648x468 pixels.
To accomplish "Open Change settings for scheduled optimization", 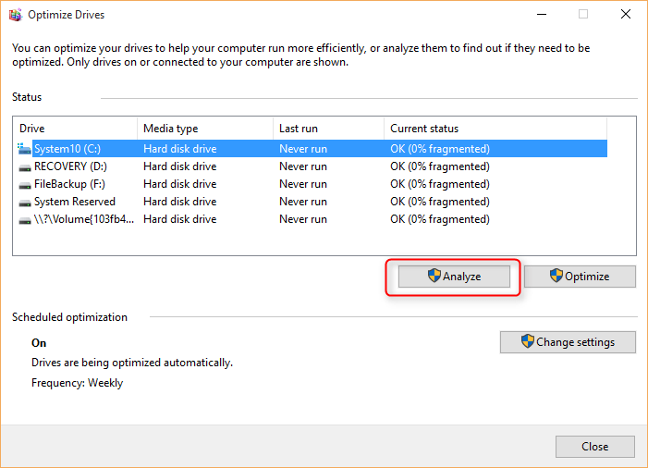I will click(x=568, y=342).
